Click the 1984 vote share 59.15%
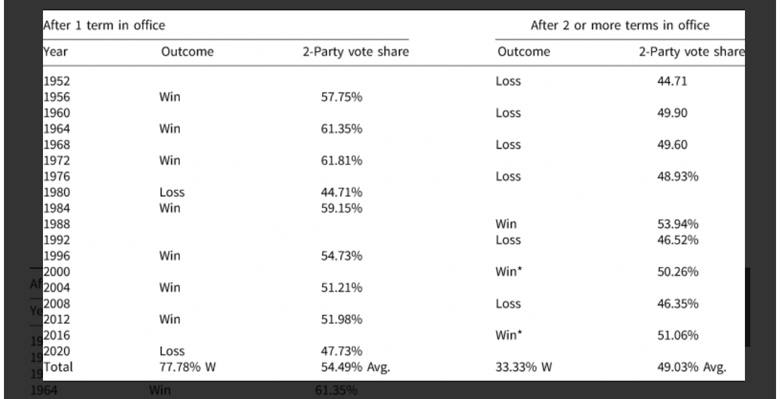 (x=341, y=209)
